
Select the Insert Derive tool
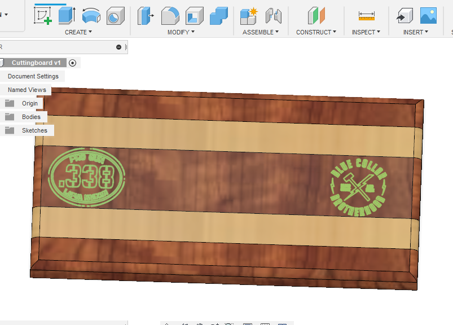click(404, 16)
